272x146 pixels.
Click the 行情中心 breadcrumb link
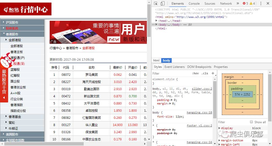pyautogui.click(x=56, y=48)
